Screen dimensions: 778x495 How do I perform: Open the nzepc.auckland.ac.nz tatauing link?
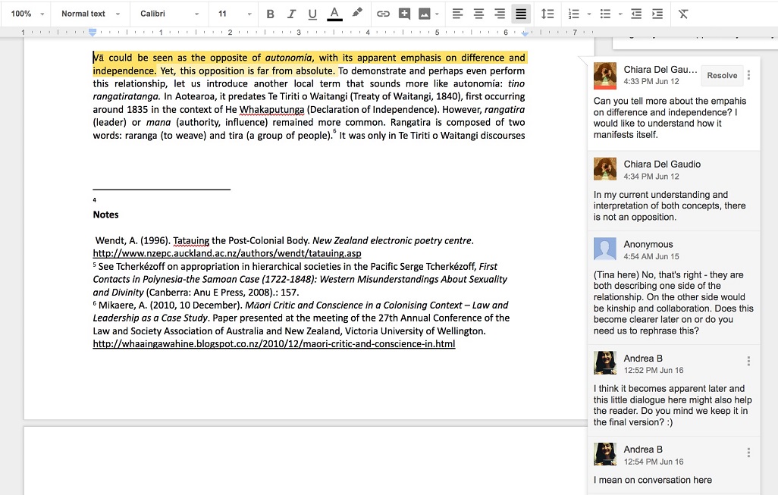[x=227, y=253]
